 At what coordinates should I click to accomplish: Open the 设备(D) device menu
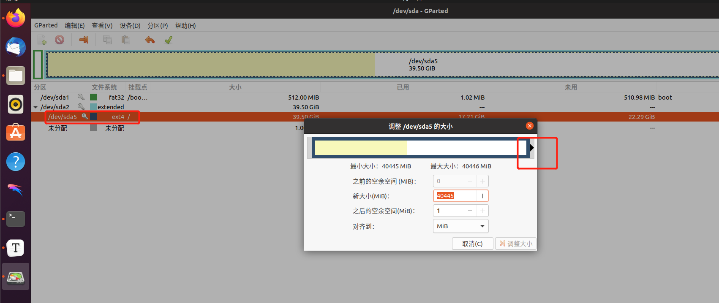(x=130, y=26)
